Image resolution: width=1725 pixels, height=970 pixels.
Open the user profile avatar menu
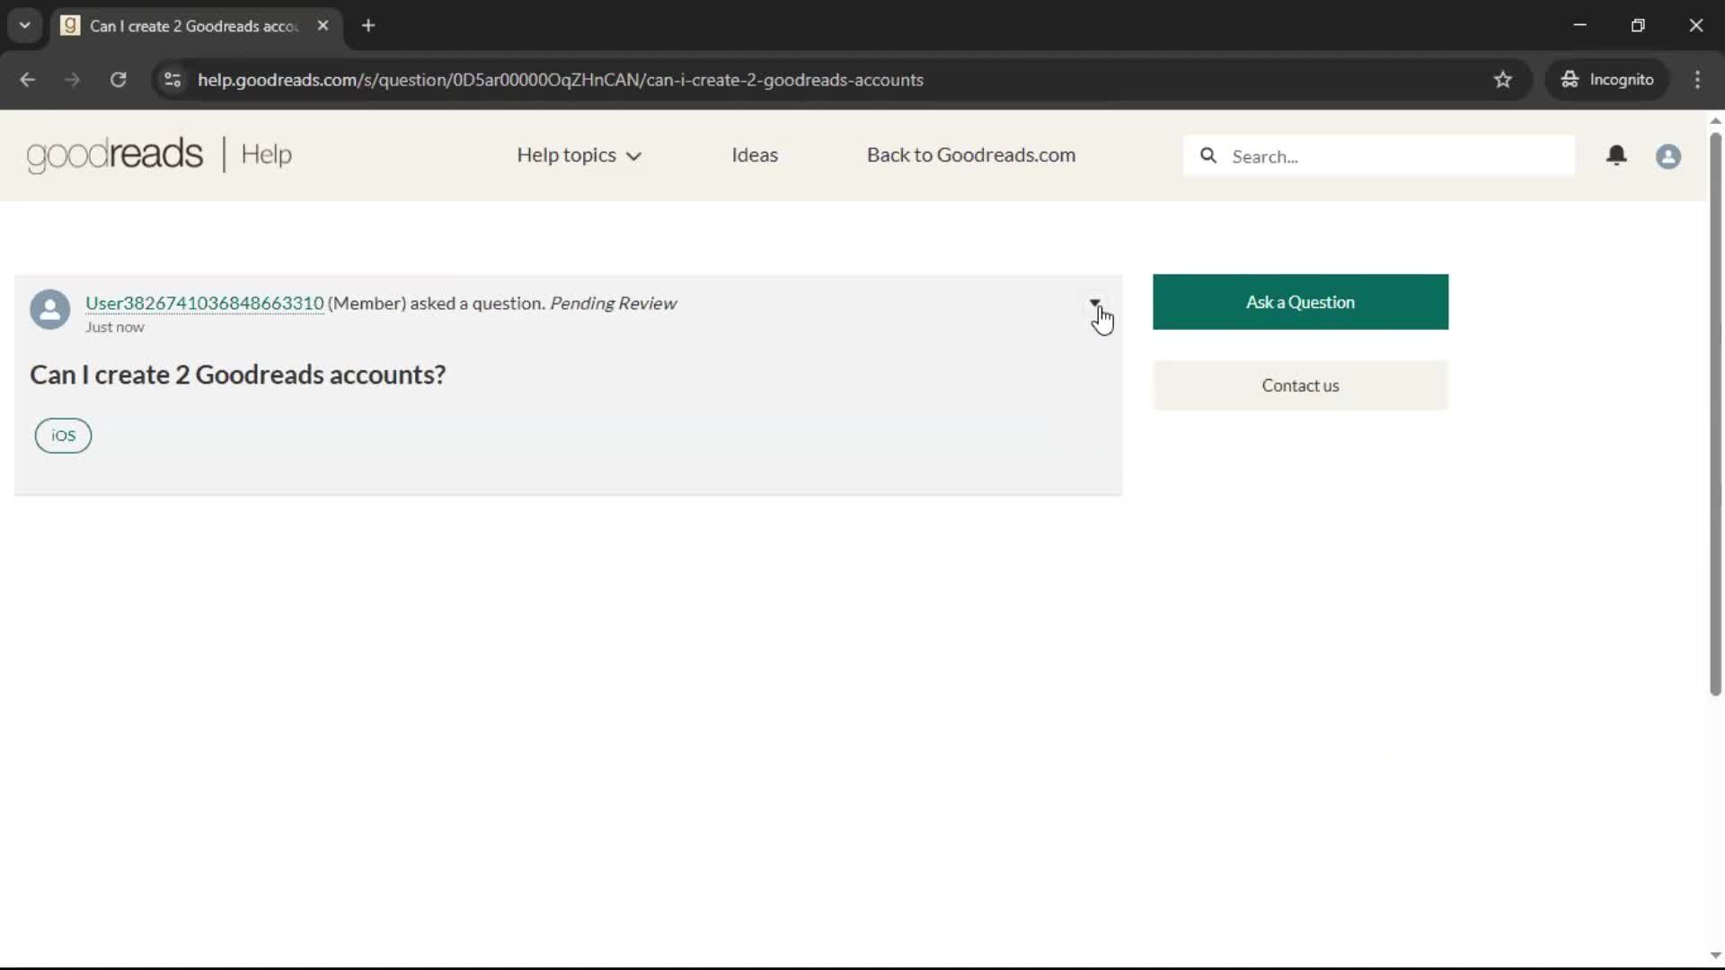(1668, 156)
